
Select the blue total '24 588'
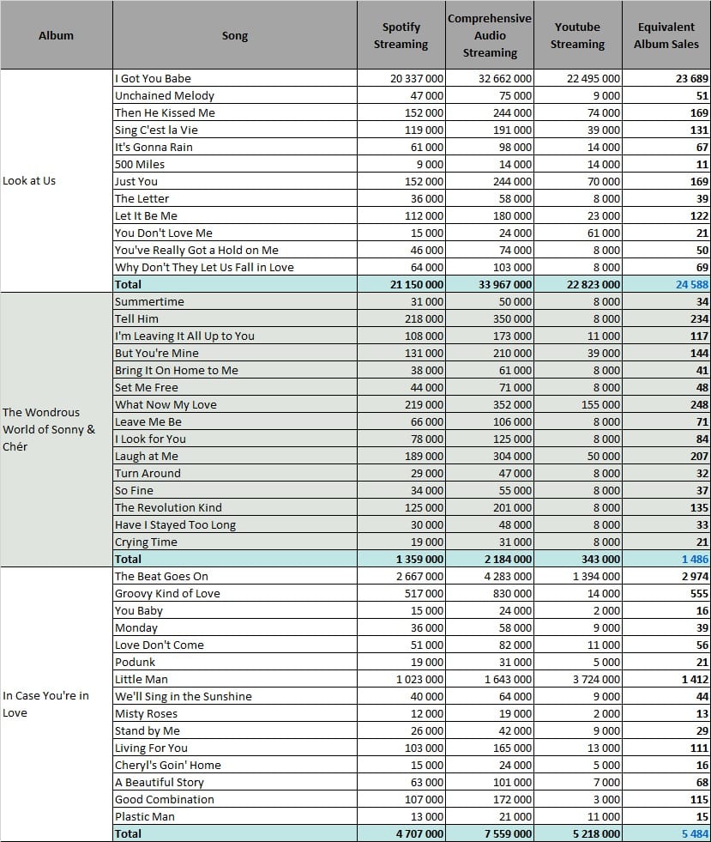coord(692,285)
